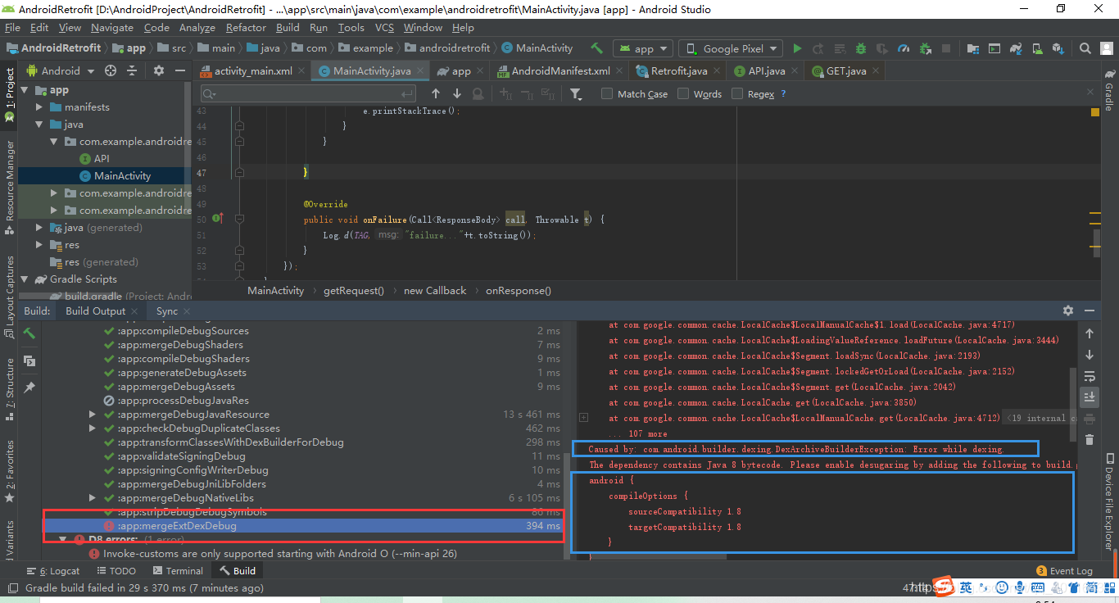Enable the Regex checkbox

point(737,94)
